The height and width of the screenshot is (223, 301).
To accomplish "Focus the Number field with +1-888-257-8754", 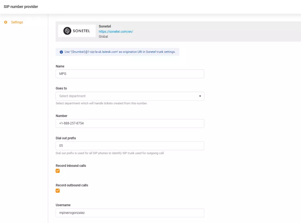I will [x=130, y=123].
